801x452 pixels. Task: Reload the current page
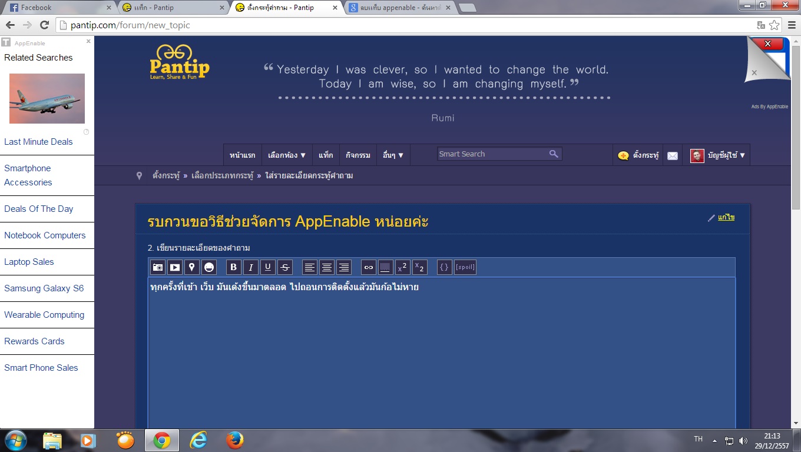click(44, 25)
